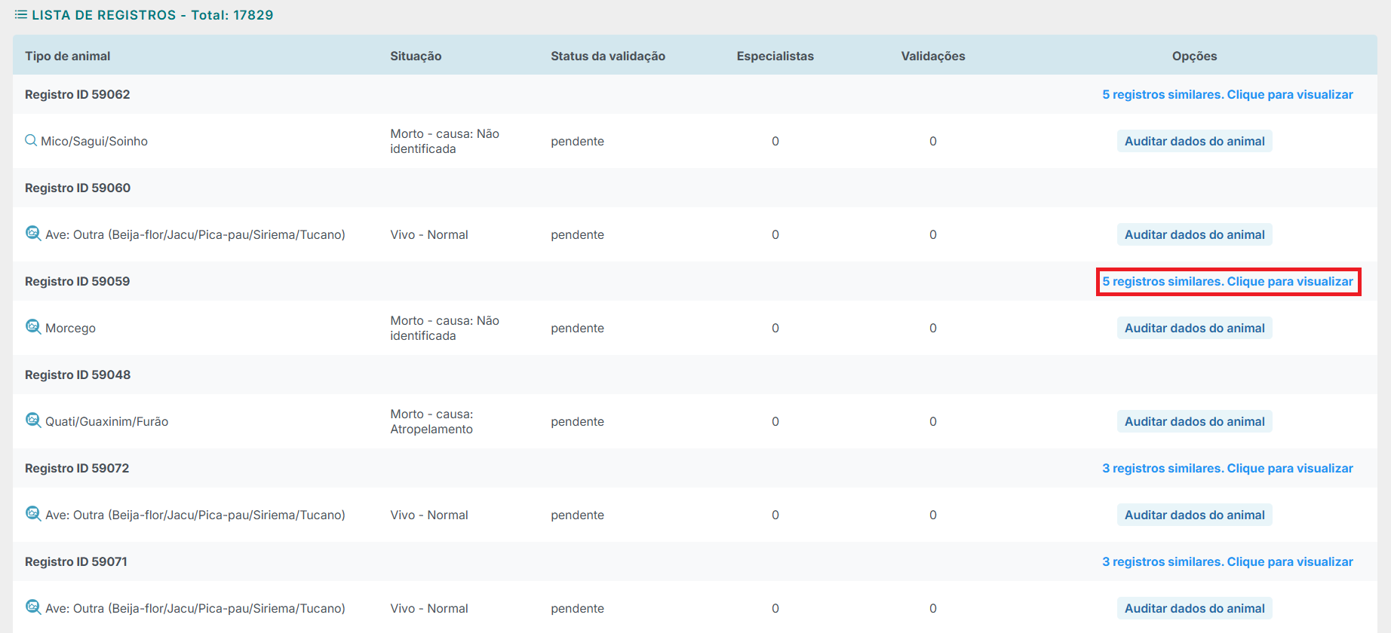Image resolution: width=1391 pixels, height=633 pixels.
Task: Open the image-search icon beside Morcego
Action: click(x=33, y=327)
